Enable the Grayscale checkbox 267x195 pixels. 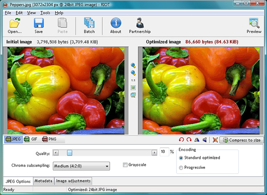(x=125, y=165)
